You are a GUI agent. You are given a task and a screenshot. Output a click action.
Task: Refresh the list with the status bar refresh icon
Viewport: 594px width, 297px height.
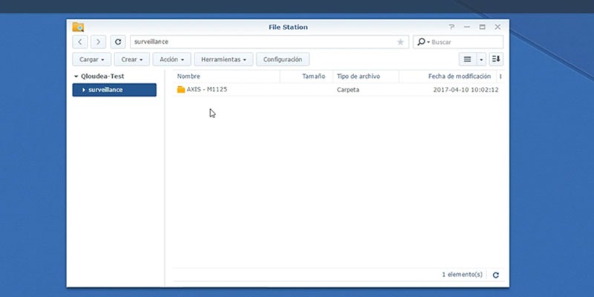(495, 275)
